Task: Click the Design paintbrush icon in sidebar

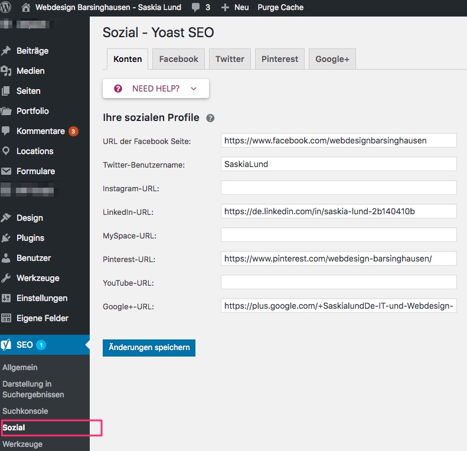Action: click(6, 218)
